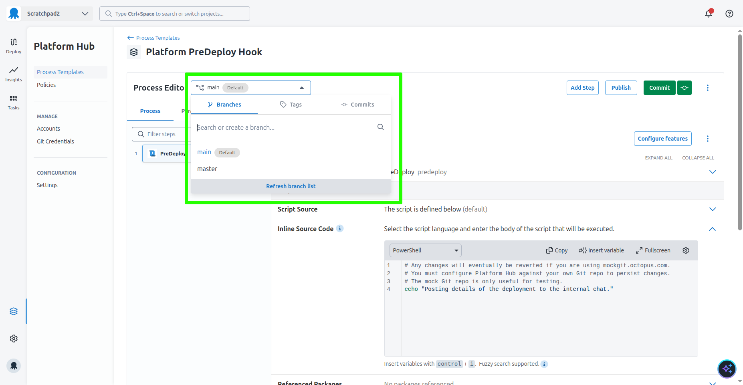
Task: Go to Deploy in left sidebar
Action: (14, 46)
